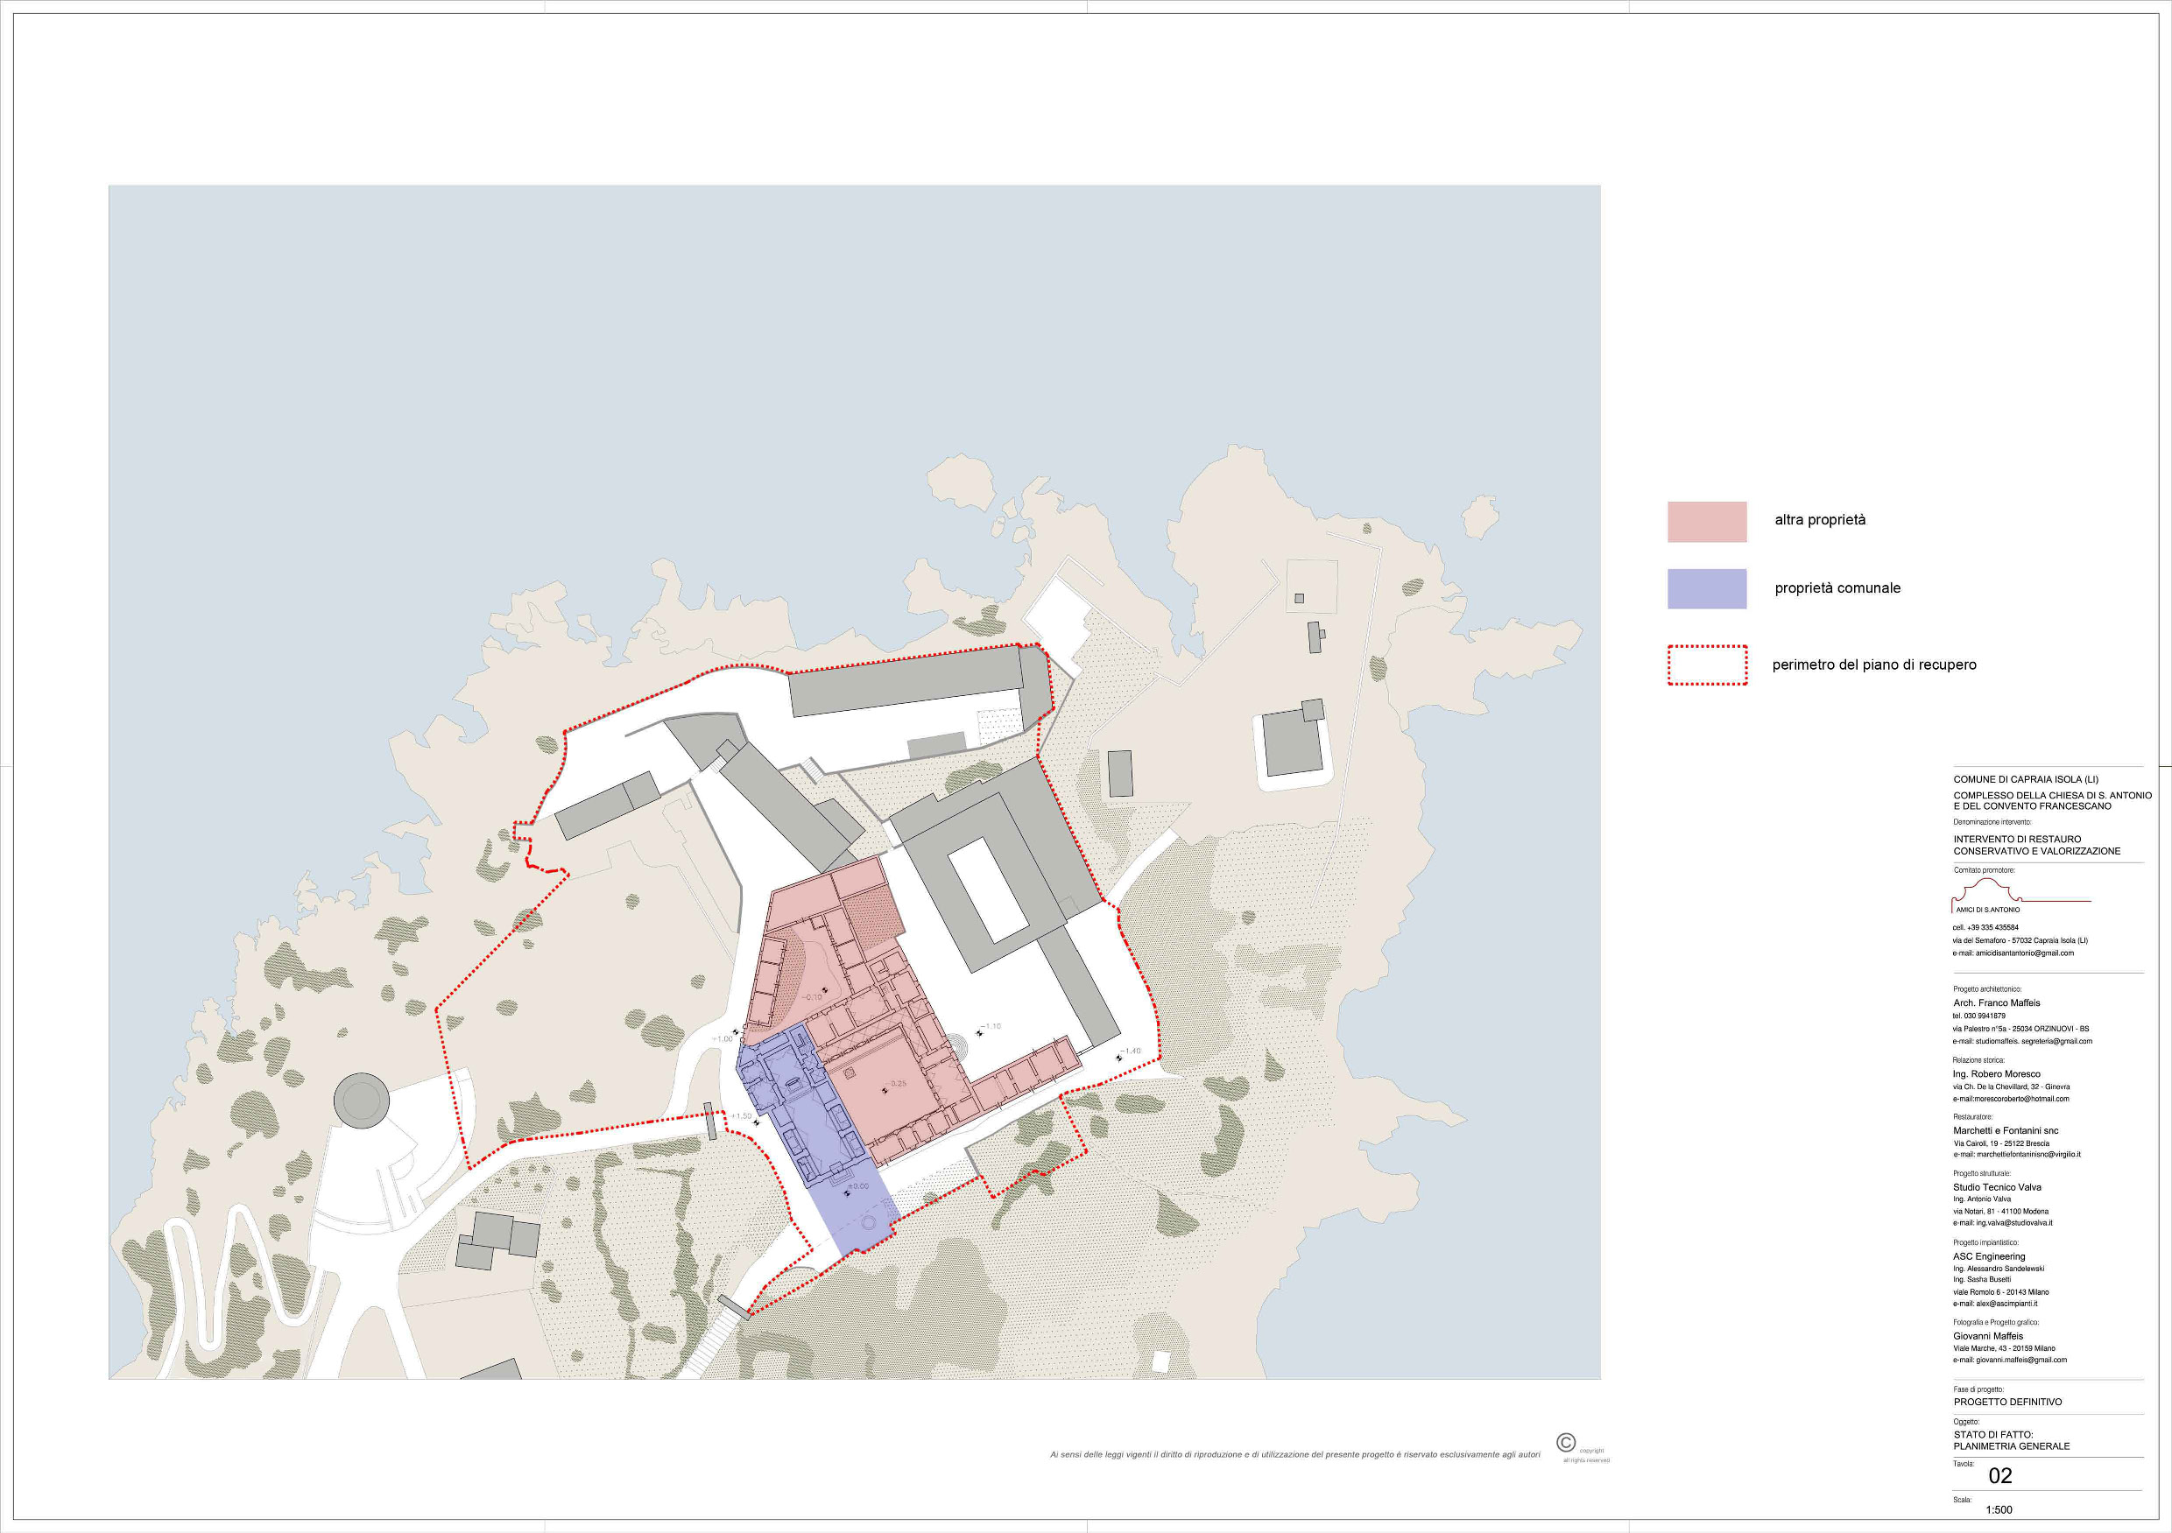Click the red dotted perimeter legend box
This screenshot has height=1533, width=2172.
click(1707, 665)
